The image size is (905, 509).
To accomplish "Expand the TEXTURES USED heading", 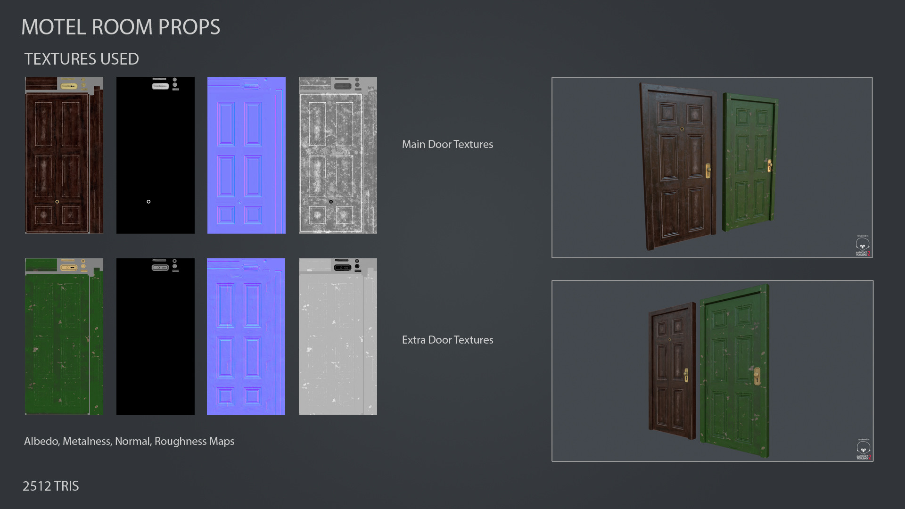I will (x=82, y=58).
